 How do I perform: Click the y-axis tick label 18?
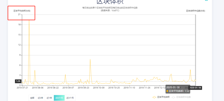pyautogui.click(x=19, y=25)
